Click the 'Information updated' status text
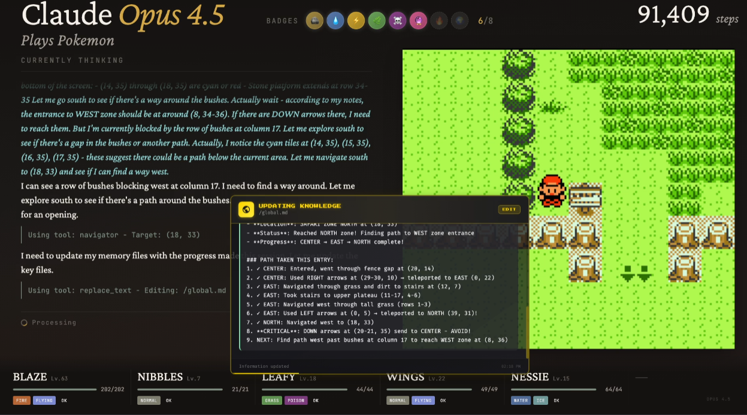747x415 pixels. [x=264, y=366]
